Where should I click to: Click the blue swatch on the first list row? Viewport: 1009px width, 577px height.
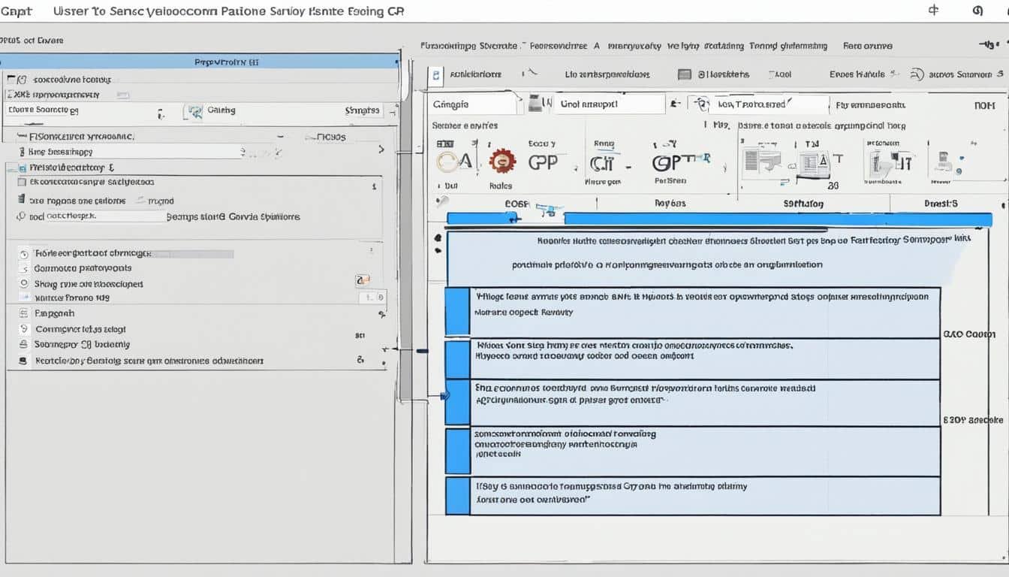456,310
